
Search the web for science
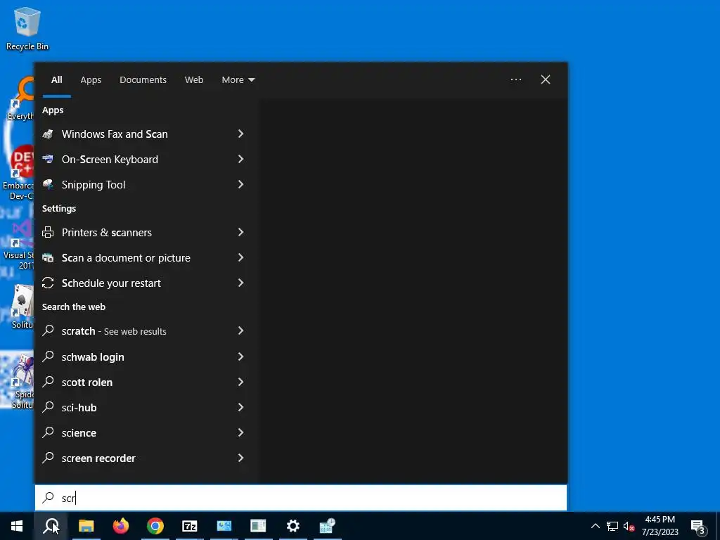[x=143, y=432]
